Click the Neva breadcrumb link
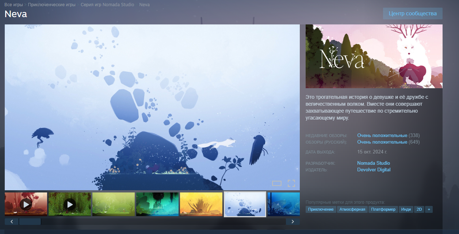The height and width of the screenshot is (234, 459). 145,5
